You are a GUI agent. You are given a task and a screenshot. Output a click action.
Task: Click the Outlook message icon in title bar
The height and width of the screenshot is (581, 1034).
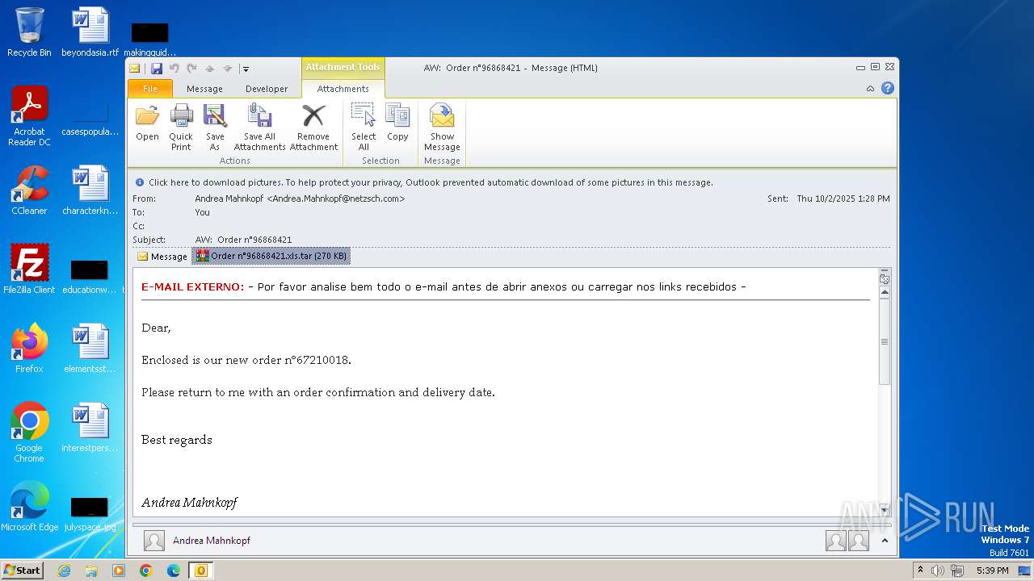[x=135, y=69]
